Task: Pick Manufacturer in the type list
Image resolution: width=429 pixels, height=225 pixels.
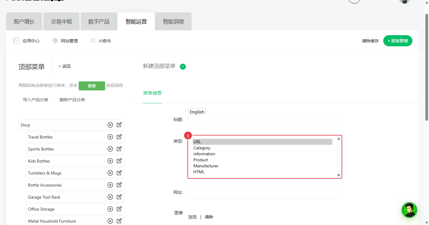Action: pos(262,166)
